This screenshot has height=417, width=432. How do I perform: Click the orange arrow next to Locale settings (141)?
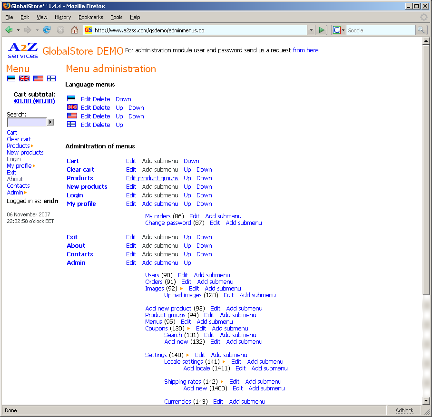(x=224, y=362)
